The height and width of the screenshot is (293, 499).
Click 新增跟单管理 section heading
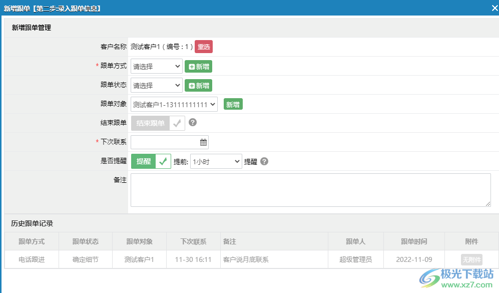[32, 28]
